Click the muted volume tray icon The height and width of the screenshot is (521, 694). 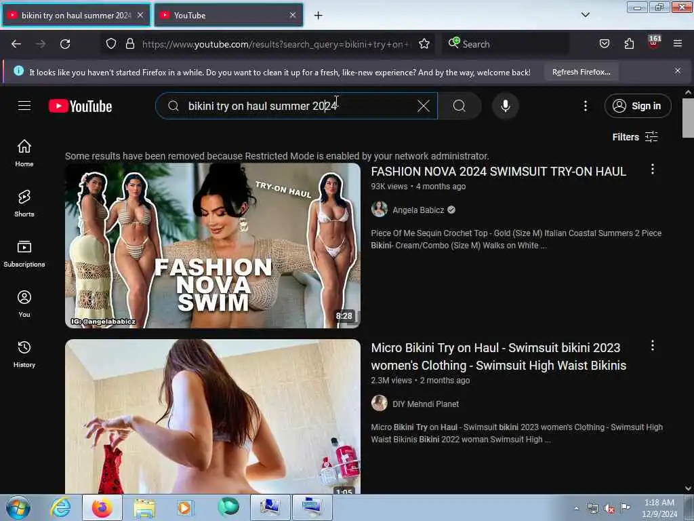point(609,509)
